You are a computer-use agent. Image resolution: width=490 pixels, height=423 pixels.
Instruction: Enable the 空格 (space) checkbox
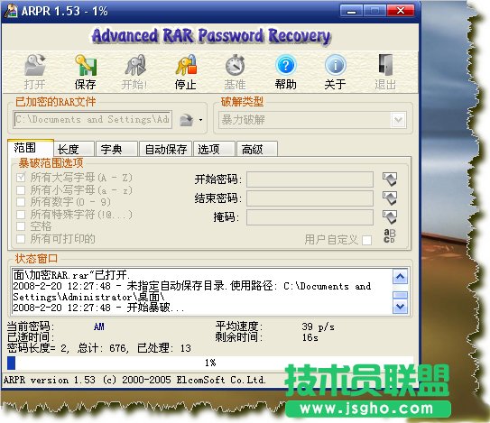(21, 226)
